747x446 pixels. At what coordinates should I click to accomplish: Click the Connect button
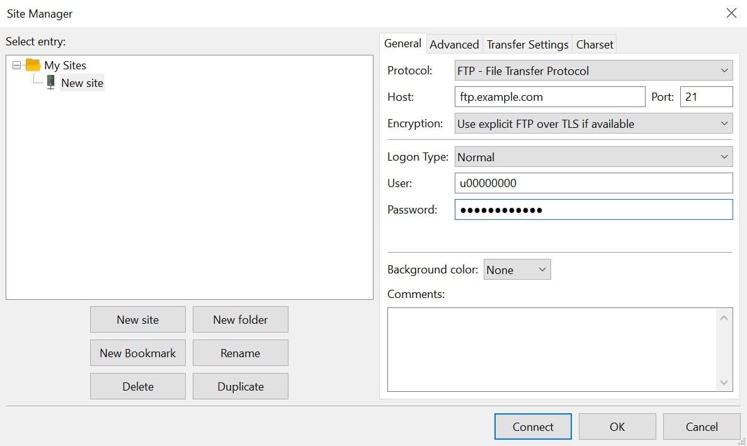(x=533, y=426)
